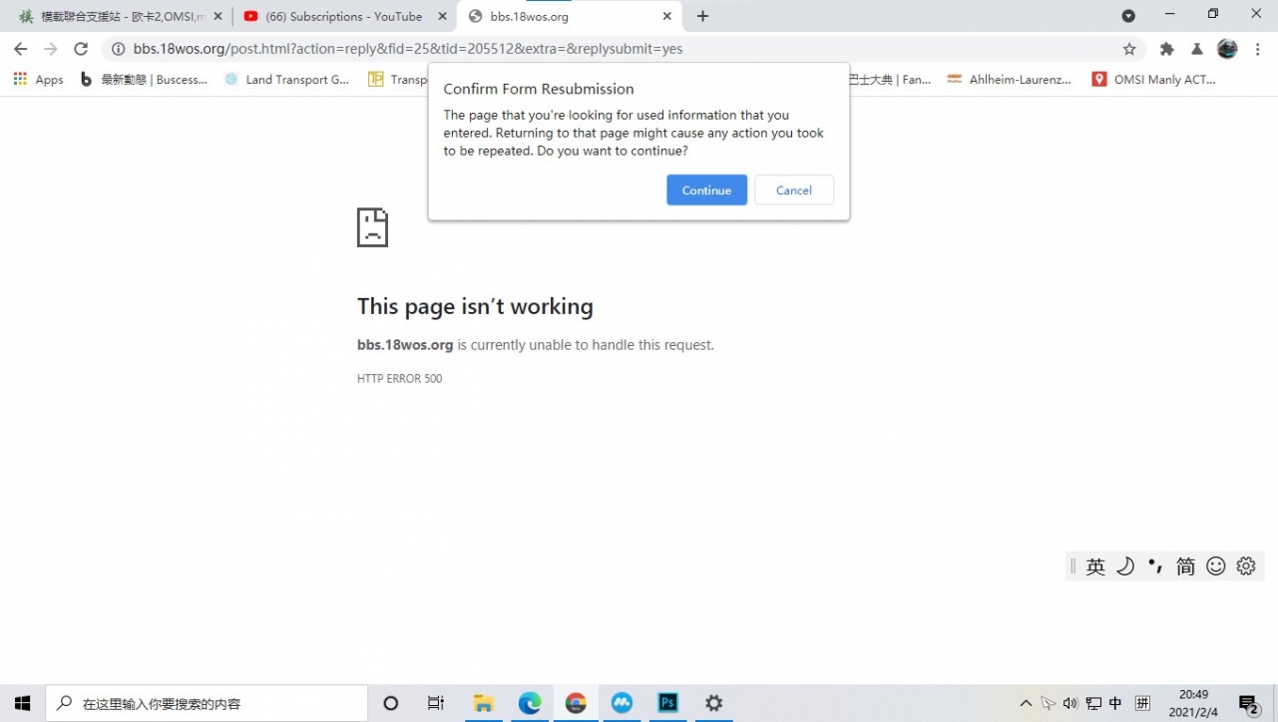Open the Chrome extensions puzzle icon

pyautogui.click(x=1166, y=49)
